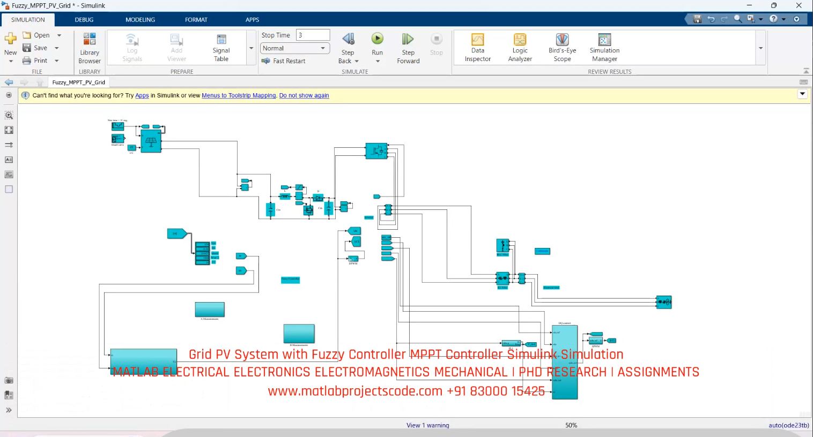Screen dimensions: 813x437
Task: Toggle sample time legend arrows icon
Action: click(9, 145)
